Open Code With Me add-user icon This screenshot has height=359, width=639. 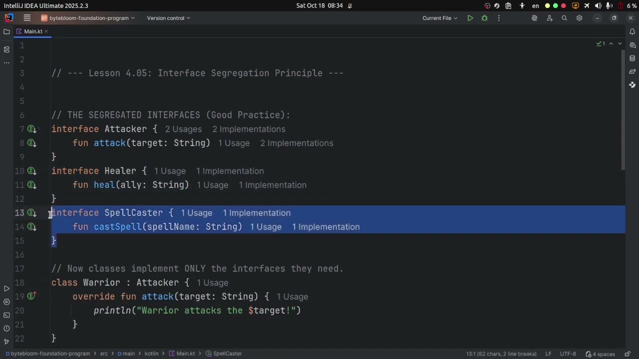tap(550, 18)
